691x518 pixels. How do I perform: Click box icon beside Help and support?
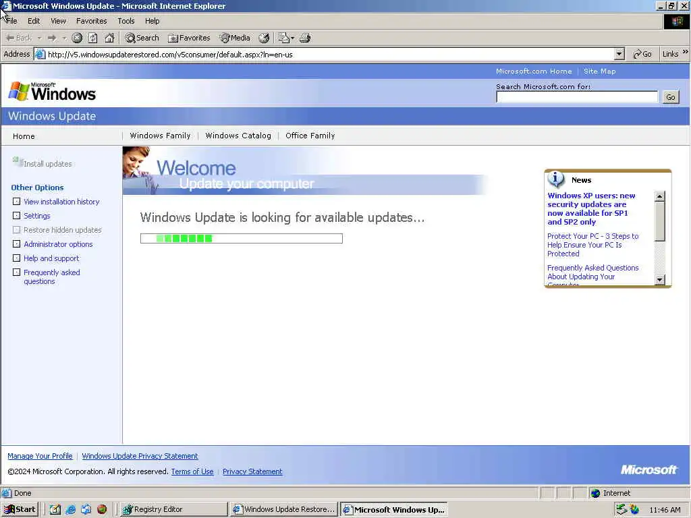[x=16, y=258]
